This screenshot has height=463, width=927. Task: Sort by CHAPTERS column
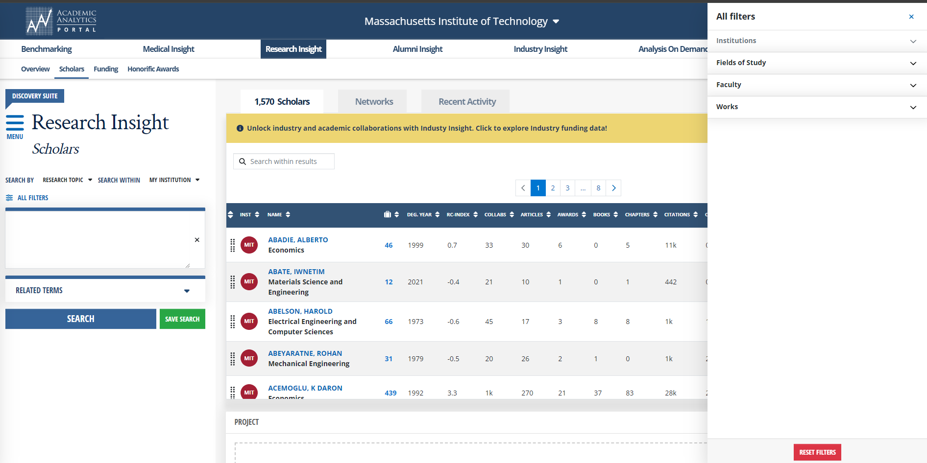641,214
